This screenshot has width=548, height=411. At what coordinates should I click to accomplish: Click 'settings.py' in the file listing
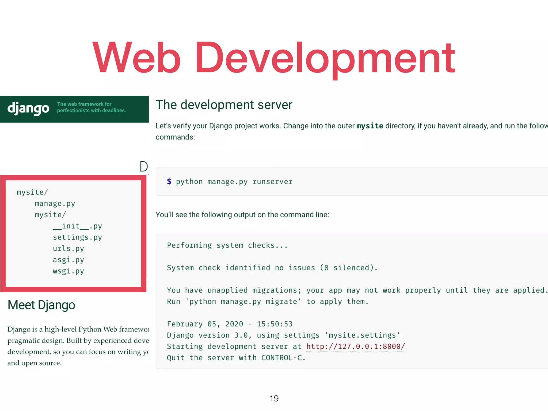click(x=77, y=237)
